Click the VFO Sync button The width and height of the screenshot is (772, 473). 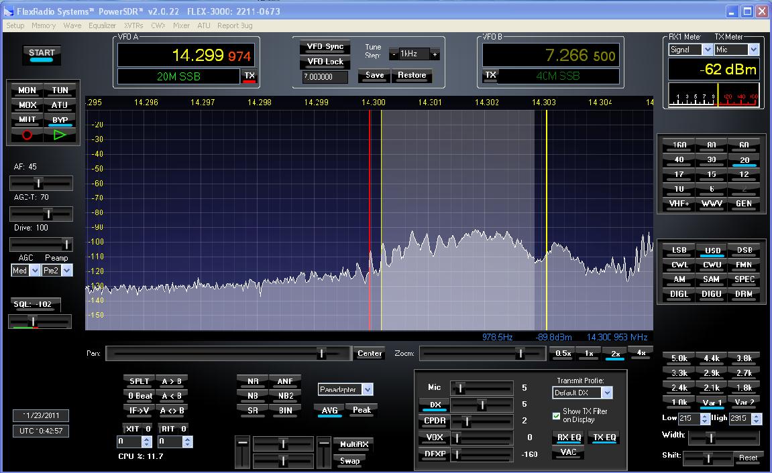(x=325, y=47)
